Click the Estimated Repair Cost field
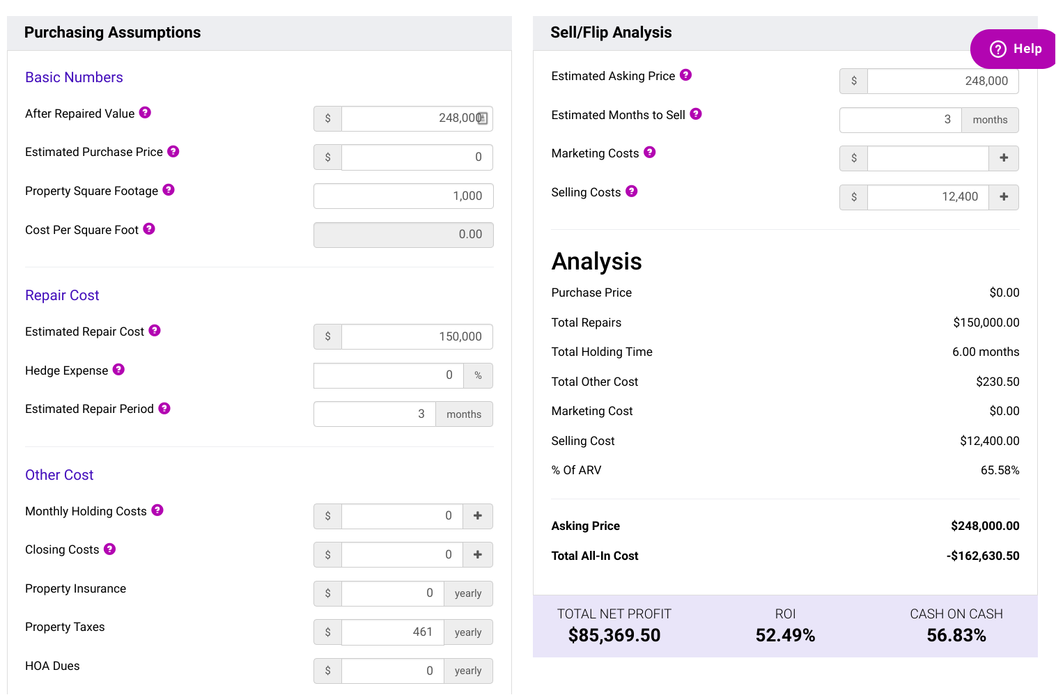 417,336
